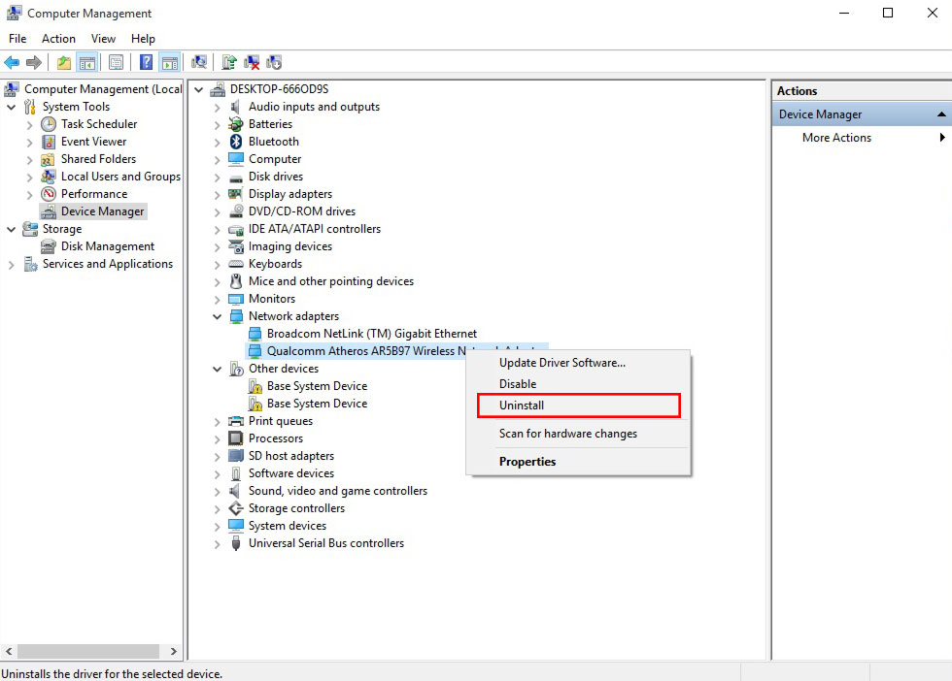The image size is (952, 681).
Task: Select SD host adapters category
Action: coord(290,455)
